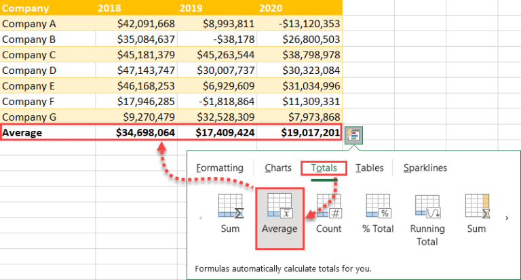Select cell with $46,168,253
Image resolution: width=521 pixels, height=280 pixels.
coord(136,86)
